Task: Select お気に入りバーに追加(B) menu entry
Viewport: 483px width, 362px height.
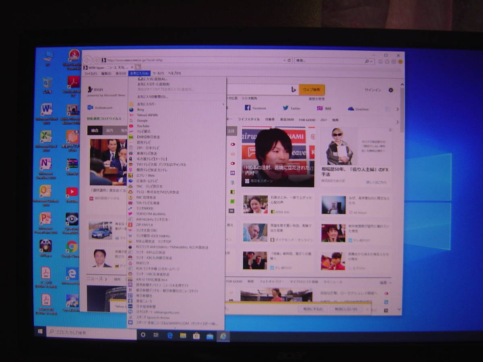Action: click(153, 84)
